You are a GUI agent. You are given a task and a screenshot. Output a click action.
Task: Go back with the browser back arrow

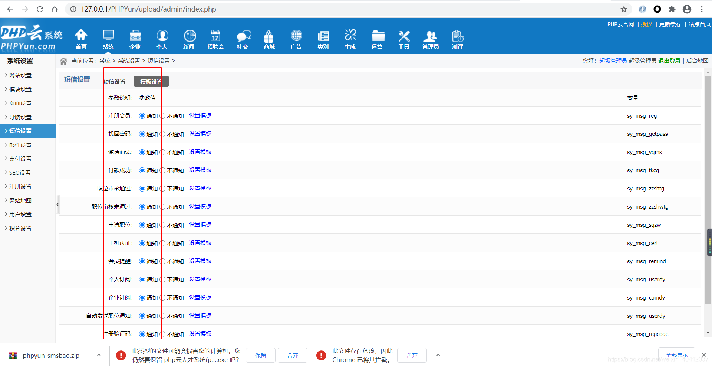[10, 9]
